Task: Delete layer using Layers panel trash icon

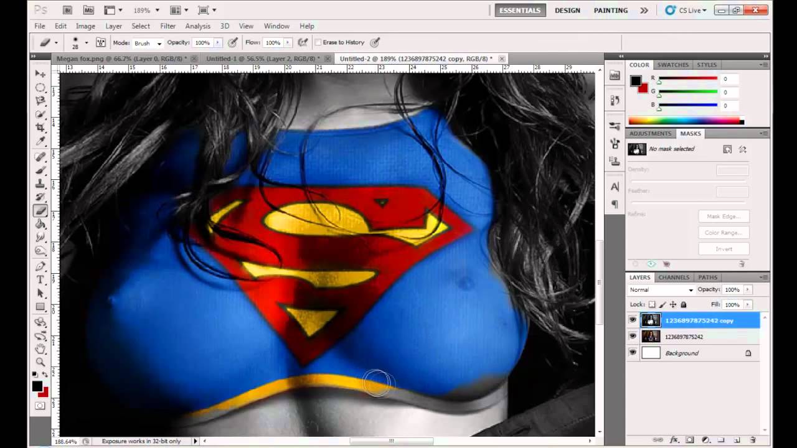Action: (753, 440)
